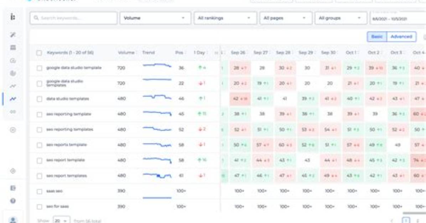Click the Keywords (1 - 20 of 56) header
The height and width of the screenshot is (223, 426).
[x=70, y=53]
